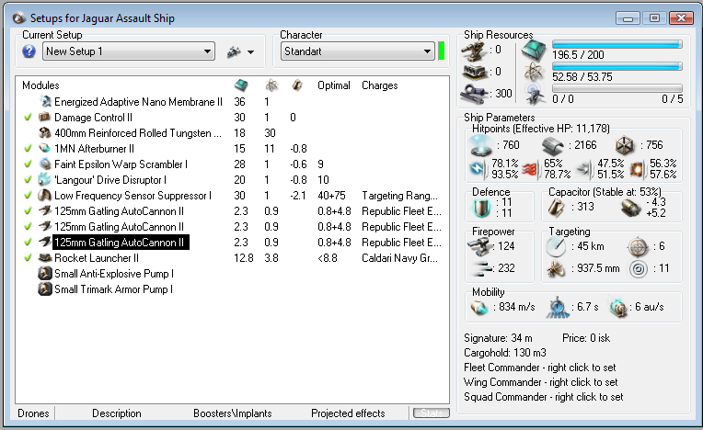
Task: Click the align time icon 6.7 s
Action: 558,307
